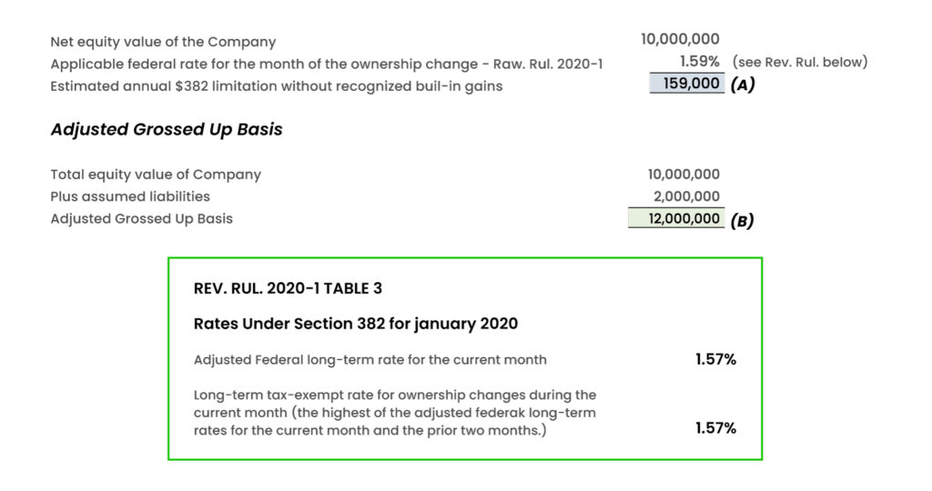The width and height of the screenshot is (932, 491).
Task: Click the "Estimated annual $382 limitation" row label
Action: (x=277, y=86)
